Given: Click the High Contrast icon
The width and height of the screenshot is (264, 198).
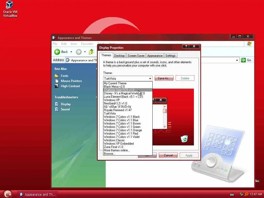Looking at the screenshot, I should coord(57,86).
